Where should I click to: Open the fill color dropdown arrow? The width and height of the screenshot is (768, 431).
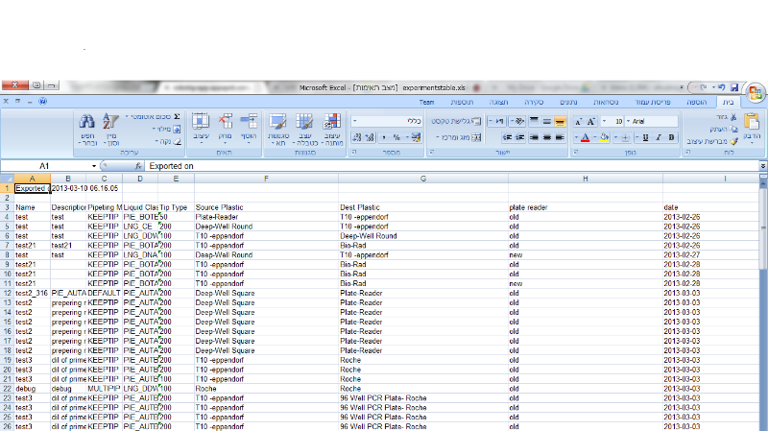pyautogui.click(x=595, y=137)
